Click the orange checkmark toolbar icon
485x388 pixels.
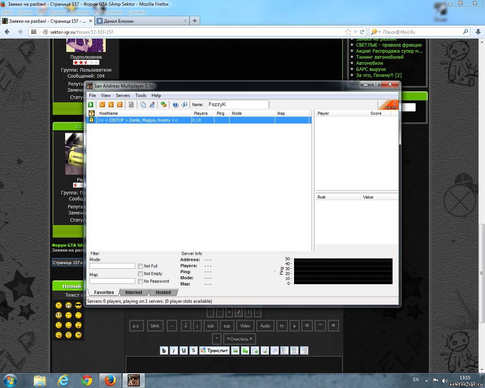[102, 105]
